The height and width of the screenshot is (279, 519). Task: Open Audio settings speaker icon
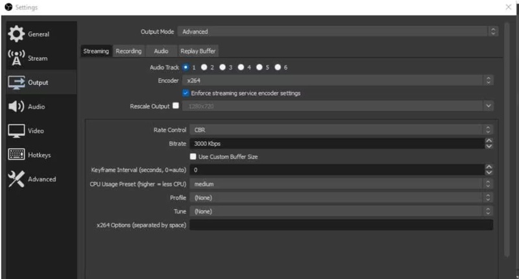point(16,106)
